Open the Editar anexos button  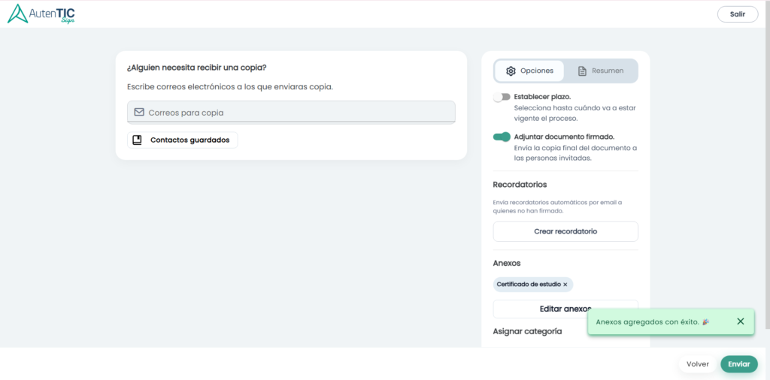point(565,309)
